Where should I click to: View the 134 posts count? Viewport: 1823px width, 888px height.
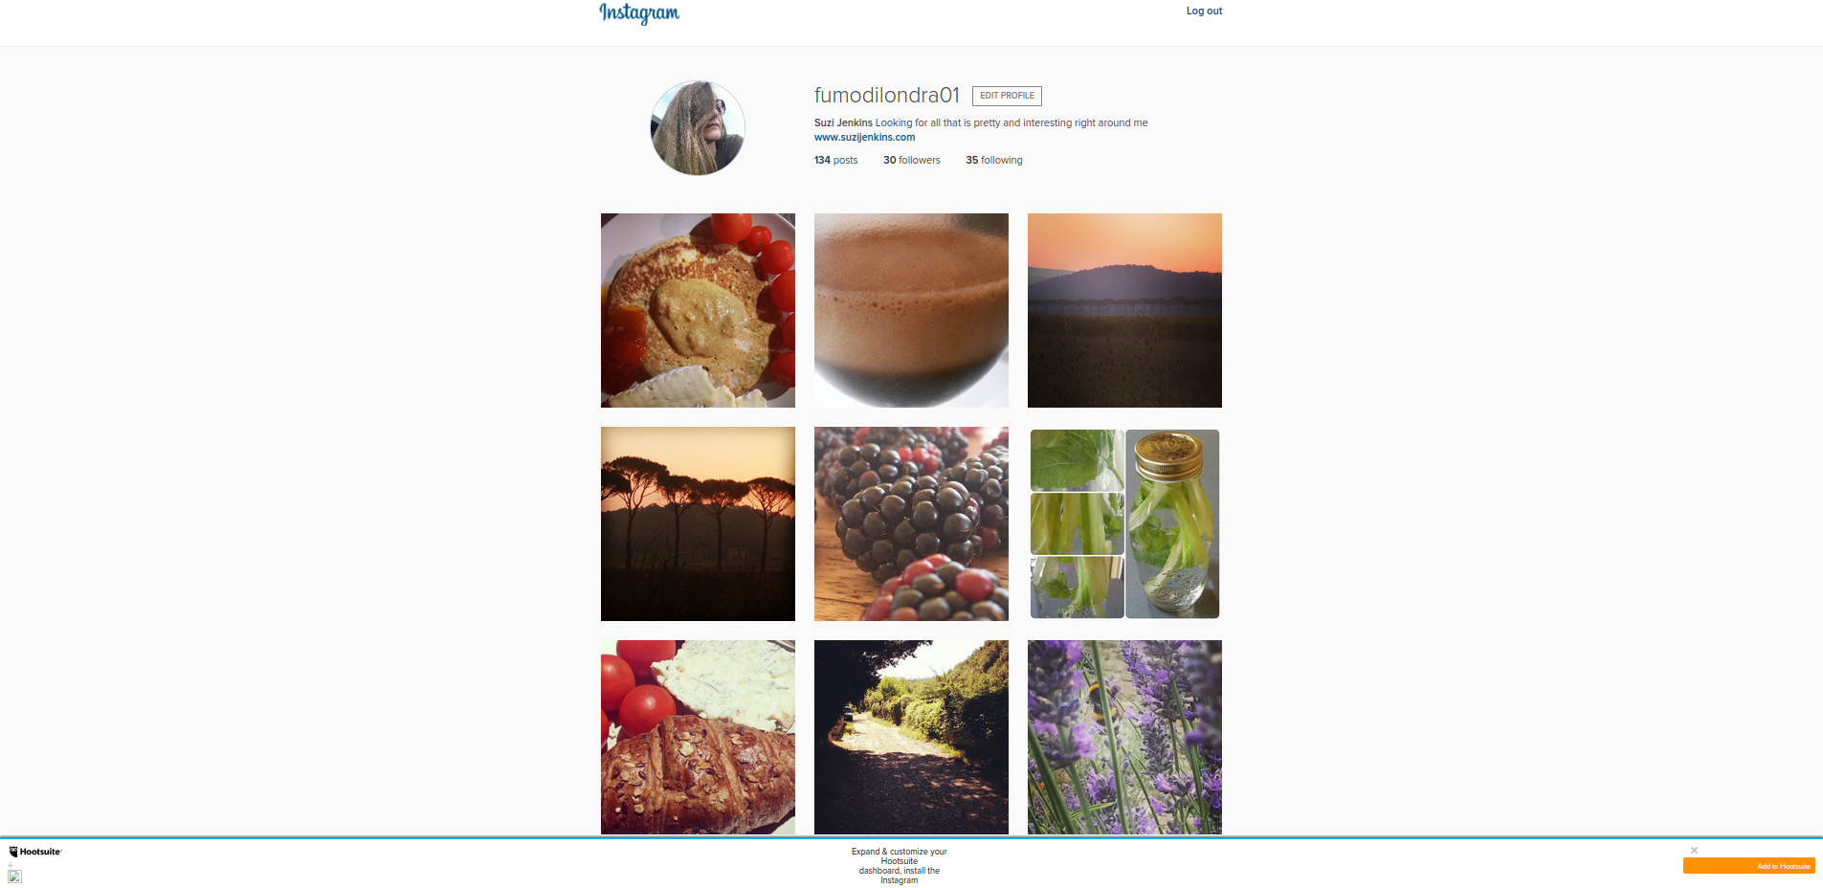click(x=835, y=160)
